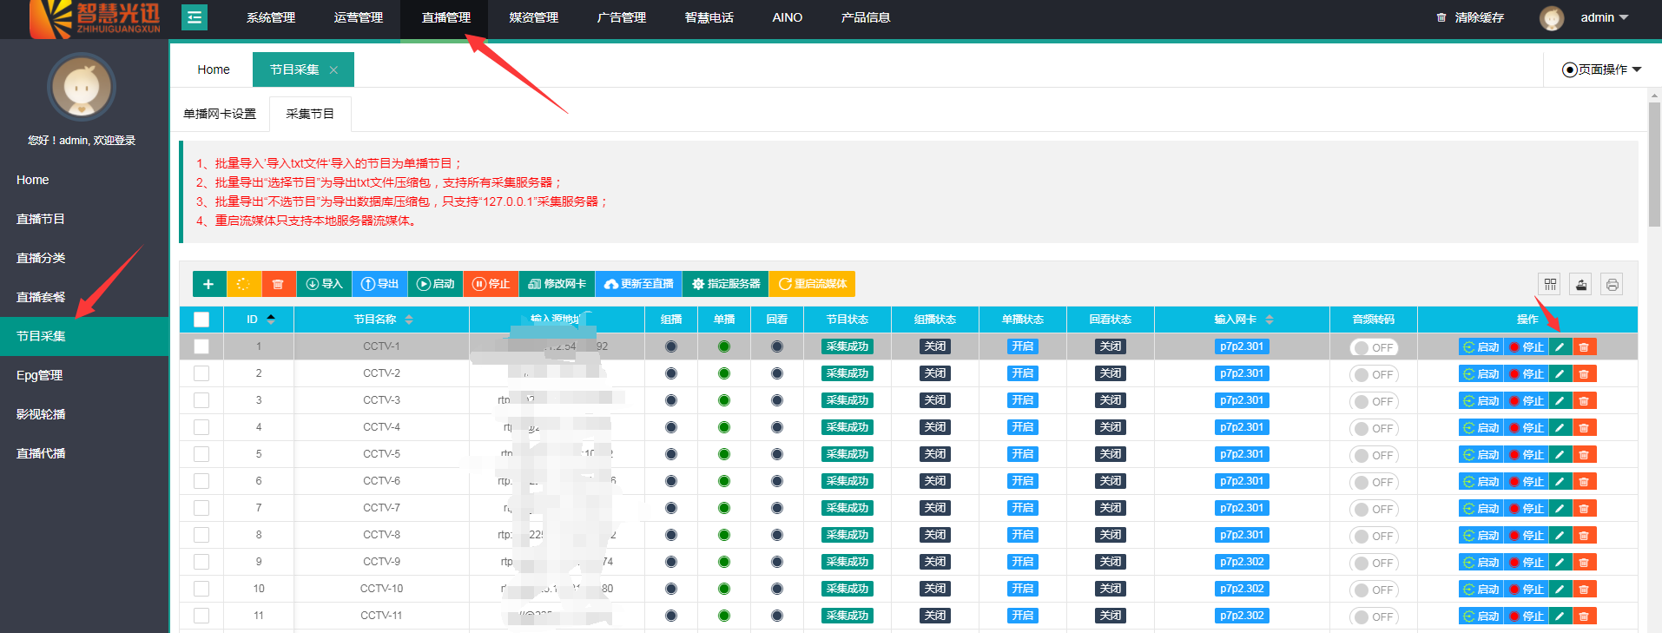The height and width of the screenshot is (633, 1662).
Task: Open the 媒资管理 top menu
Action: (x=533, y=17)
